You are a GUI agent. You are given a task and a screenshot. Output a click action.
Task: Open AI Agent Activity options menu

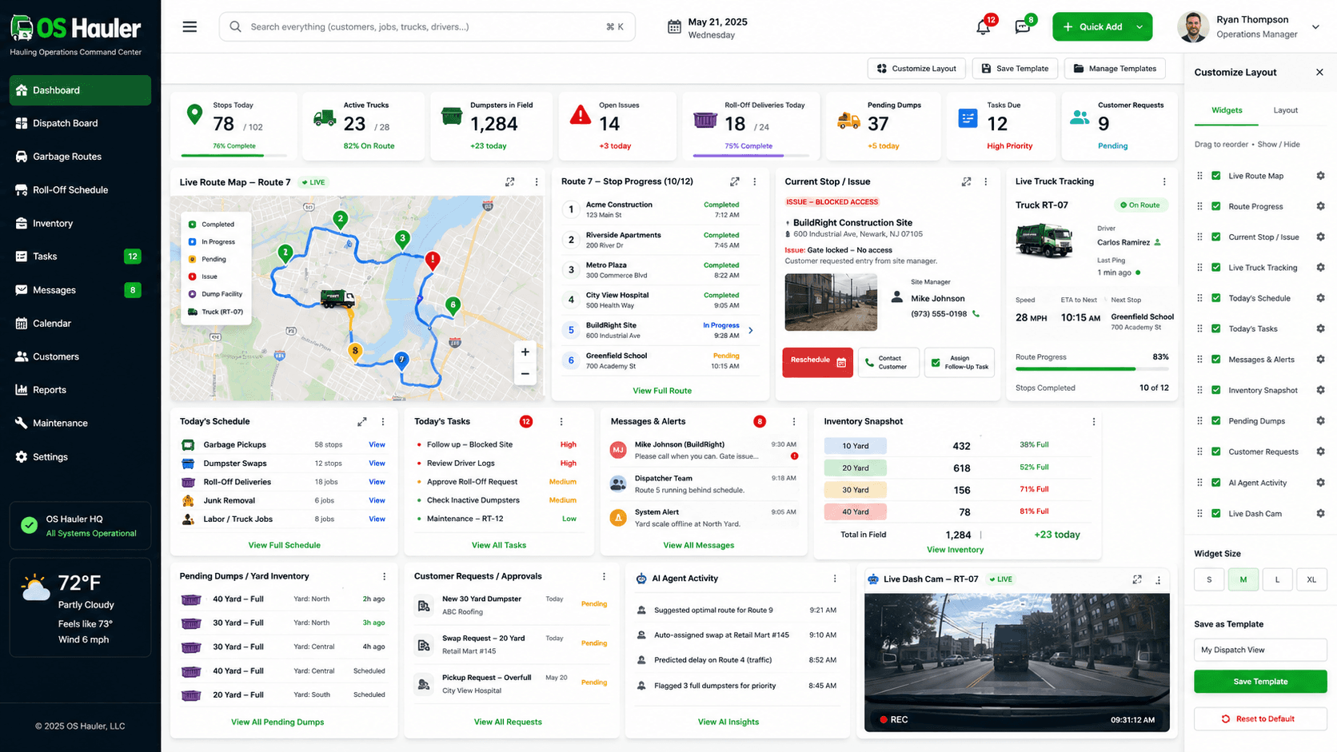click(835, 579)
